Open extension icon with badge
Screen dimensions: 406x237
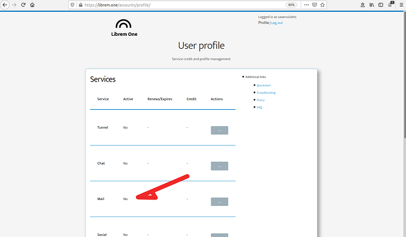(391, 4)
